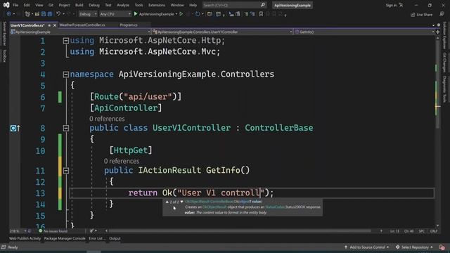The width and height of the screenshot is (450, 253).
Task: Click the Undo toolbar icon
Action: [x=58, y=14]
